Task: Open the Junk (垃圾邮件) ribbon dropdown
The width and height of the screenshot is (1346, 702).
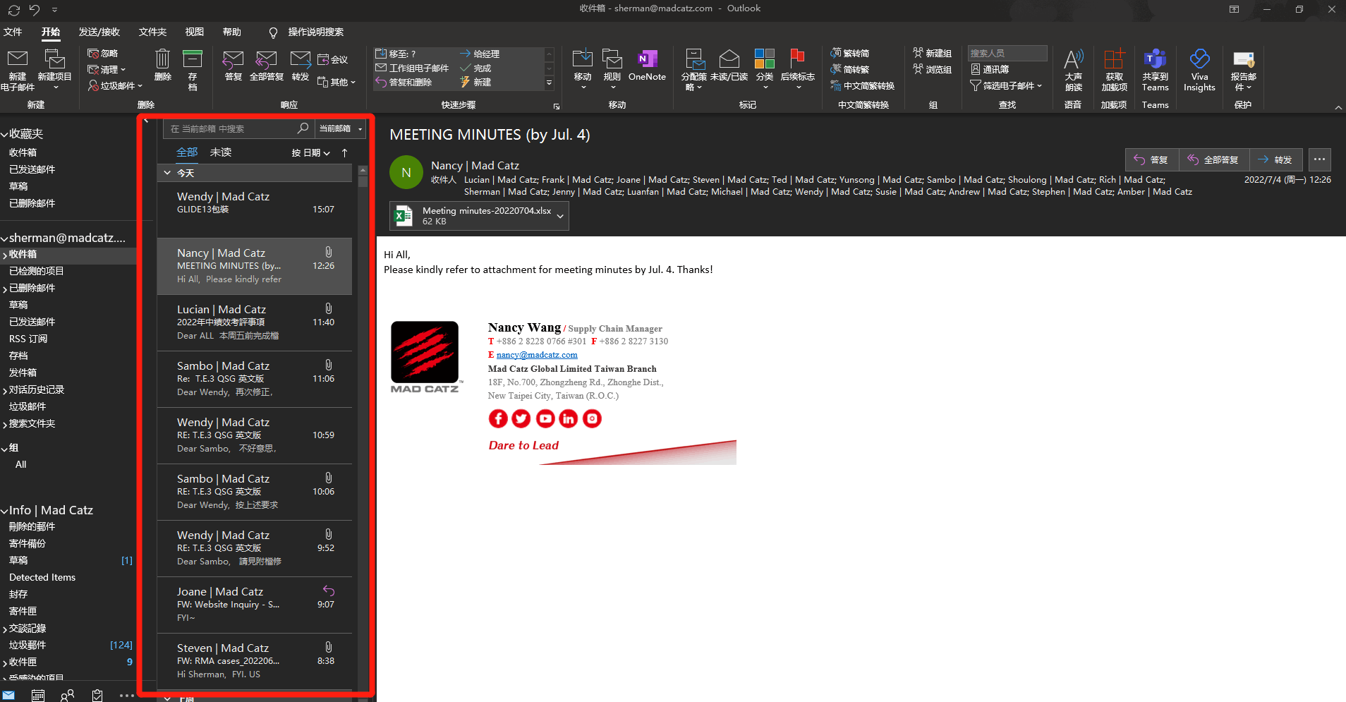Action: 115,85
